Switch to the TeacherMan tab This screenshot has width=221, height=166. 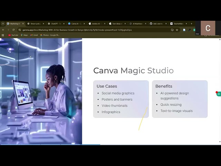(x=179, y=24)
